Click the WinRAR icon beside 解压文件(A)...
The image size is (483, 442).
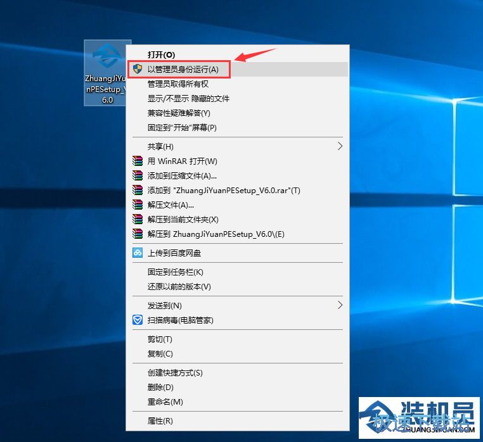point(138,205)
